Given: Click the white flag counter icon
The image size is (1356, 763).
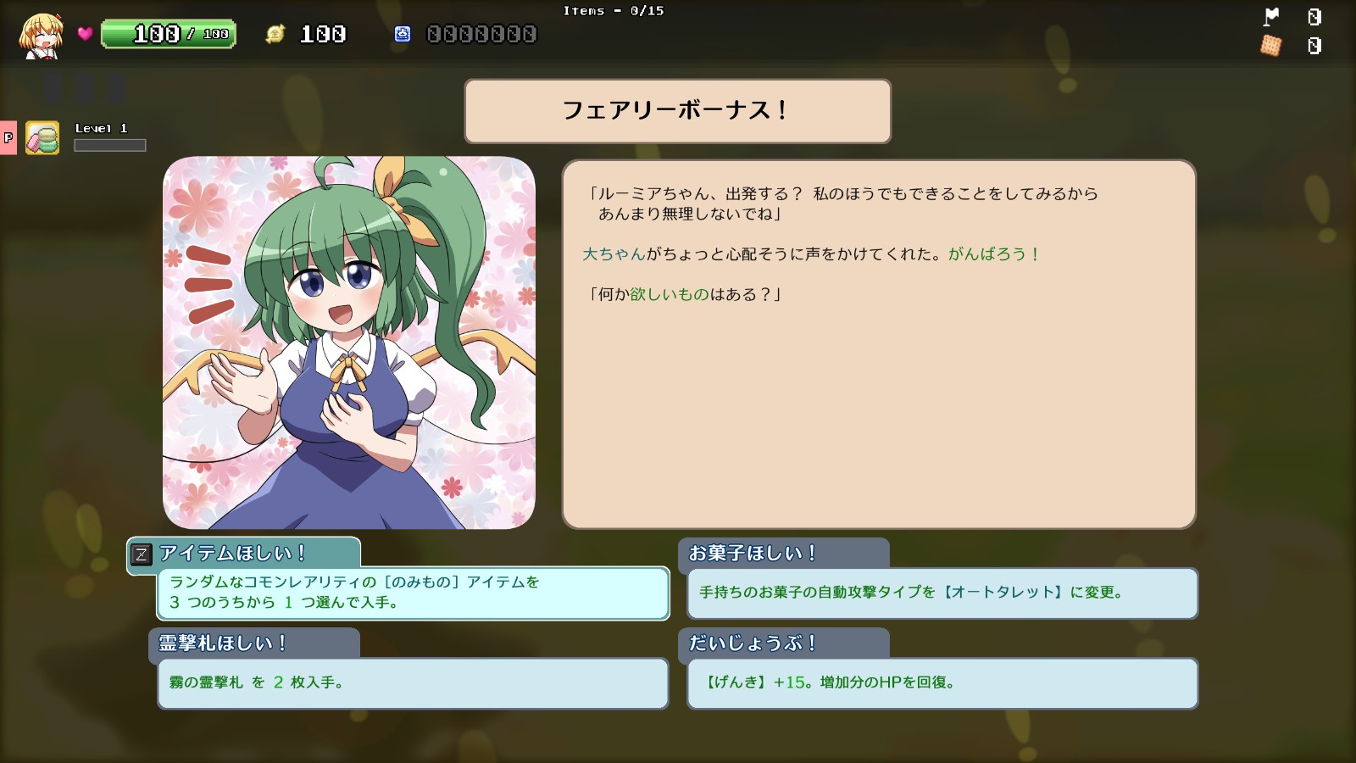Looking at the screenshot, I should click(x=1271, y=16).
